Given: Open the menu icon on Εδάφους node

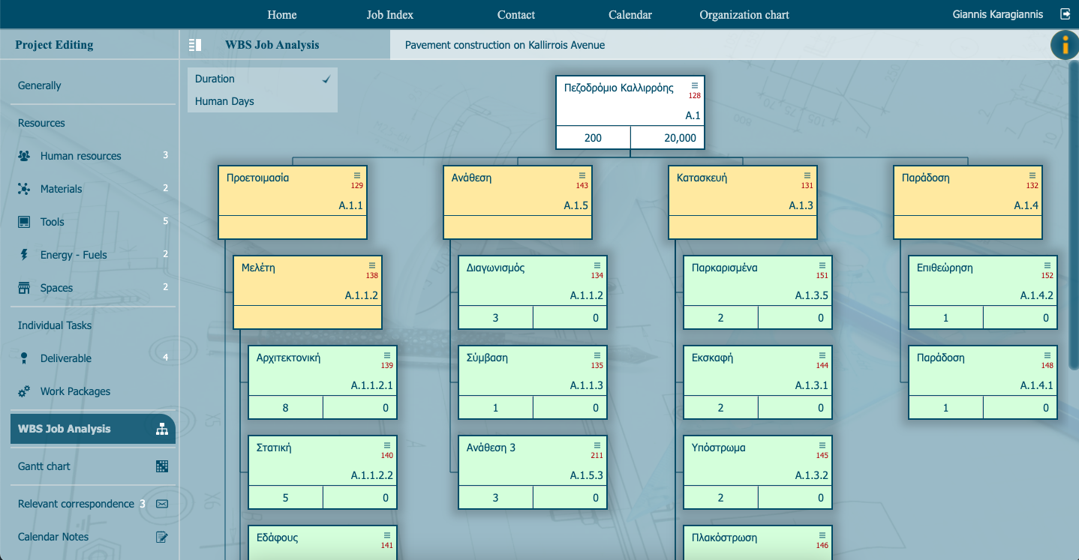Looking at the screenshot, I should 387,535.
